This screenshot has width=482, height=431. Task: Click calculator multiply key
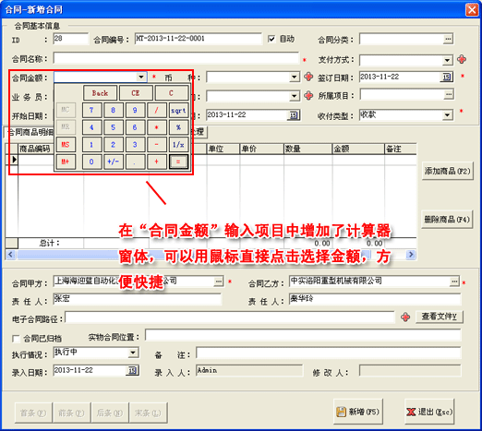pos(157,127)
